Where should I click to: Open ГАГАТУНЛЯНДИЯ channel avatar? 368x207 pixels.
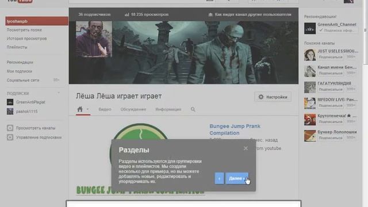(x=310, y=87)
